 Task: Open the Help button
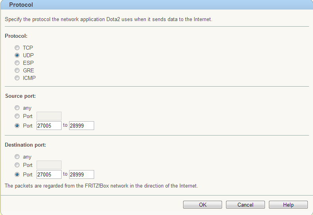click(288, 205)
